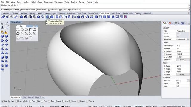This screenshot has height=107, width=191.
Task: Click the Fillet edge solid tool icon
Action: (48, 17)
